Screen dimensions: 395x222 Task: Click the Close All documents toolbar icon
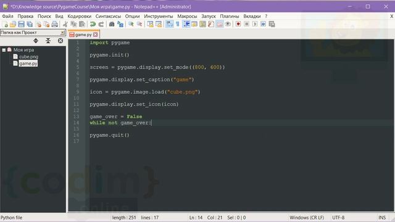tap(47, 24)
